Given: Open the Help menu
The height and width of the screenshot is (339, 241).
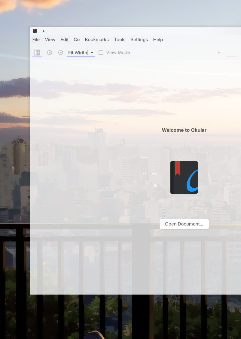Looking at the screenshot, I should tap(158, 40).
